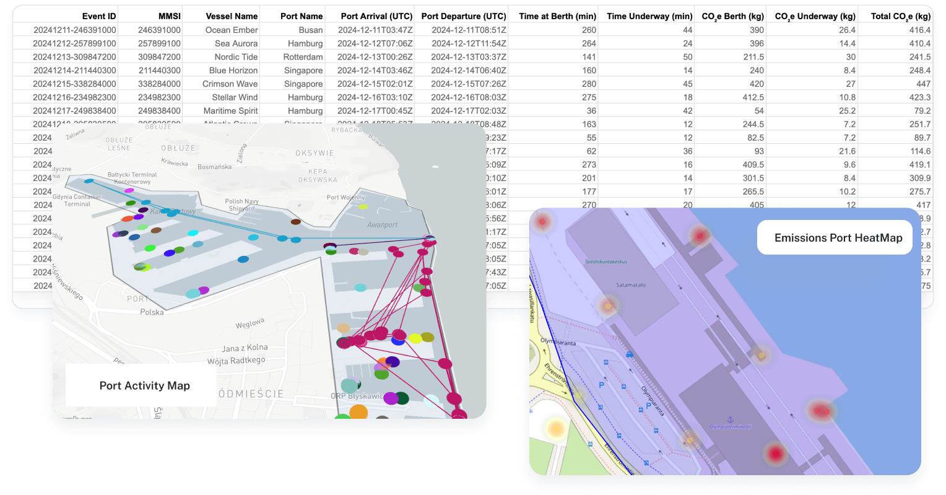Click the bright red heat spot at bottom of heatmap
The height and width of the screenshot is (495, 946).
(x=775, y=453)
